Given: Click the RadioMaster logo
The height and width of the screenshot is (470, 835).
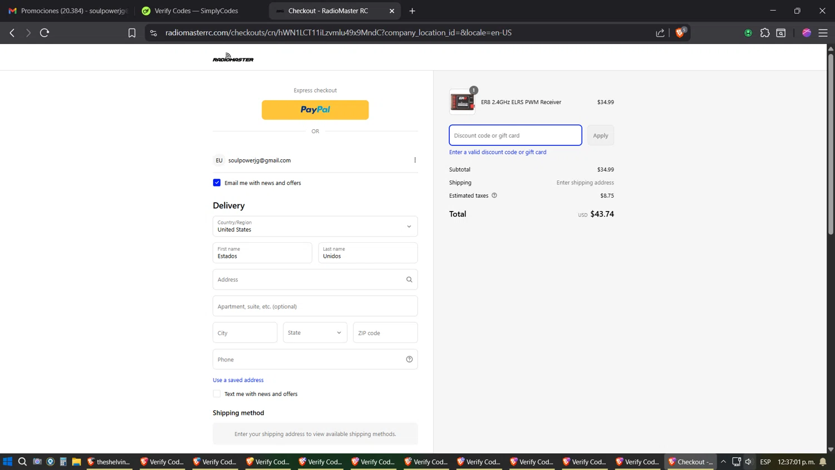Looking at the screenshot, I should (233, 57).
